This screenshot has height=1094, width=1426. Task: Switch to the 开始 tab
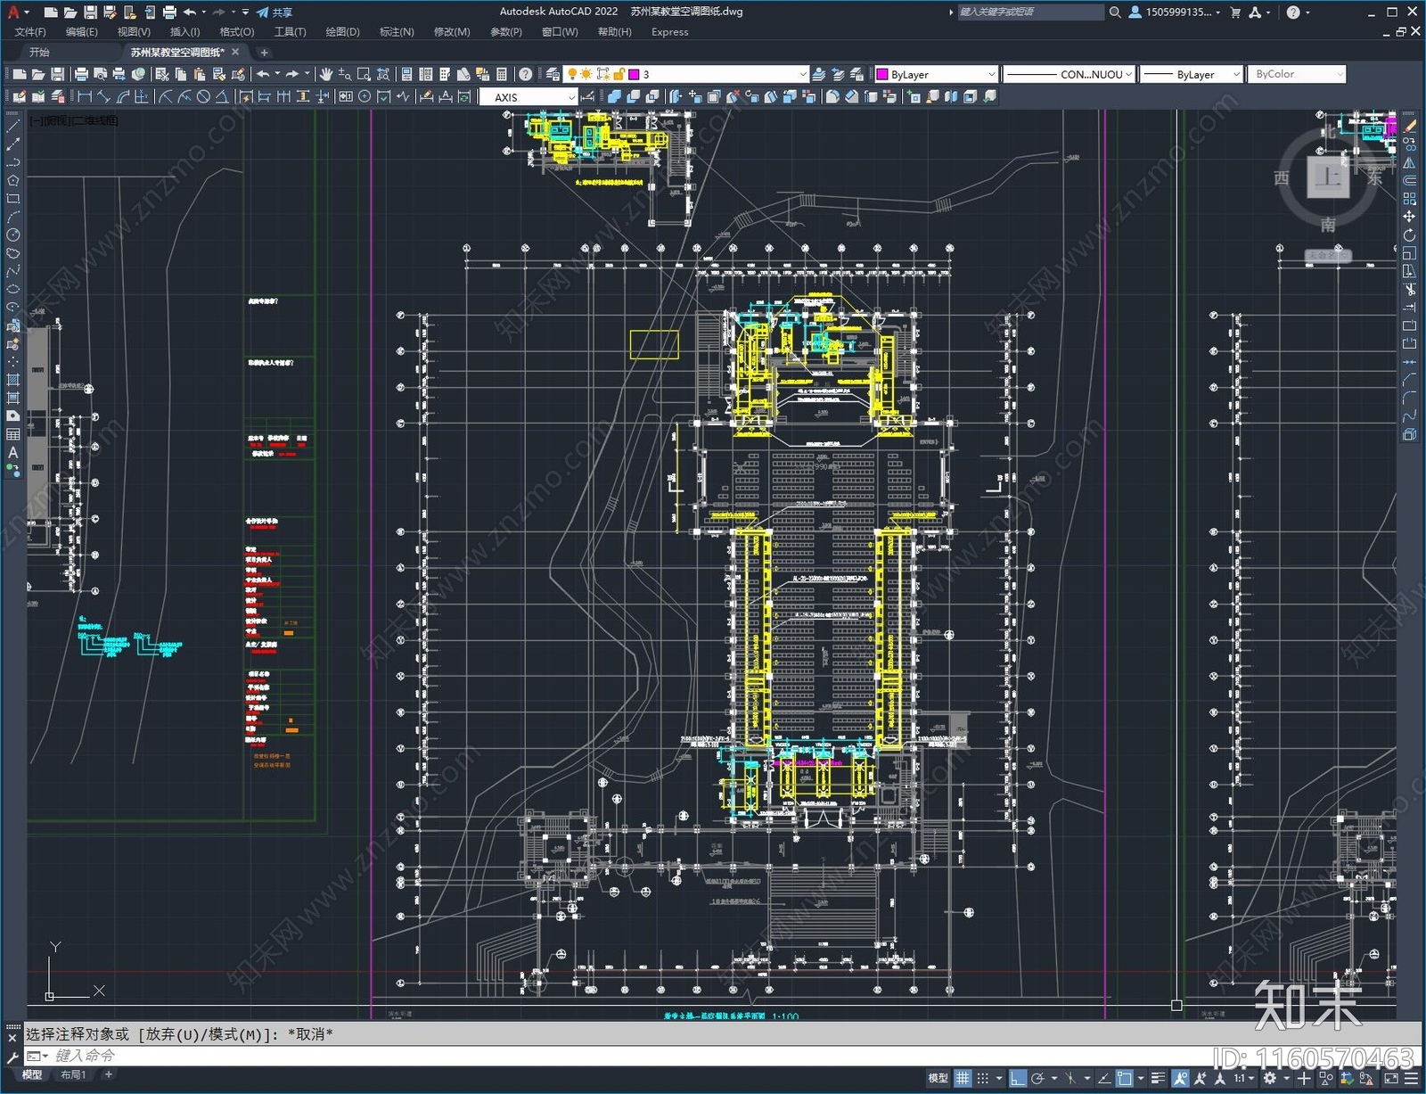pos(39,52)
